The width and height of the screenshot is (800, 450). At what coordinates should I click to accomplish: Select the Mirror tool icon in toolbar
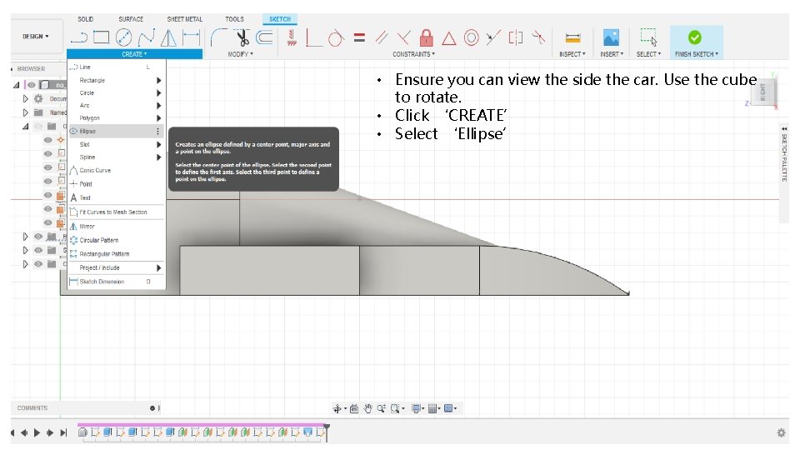tap(168, 37)
